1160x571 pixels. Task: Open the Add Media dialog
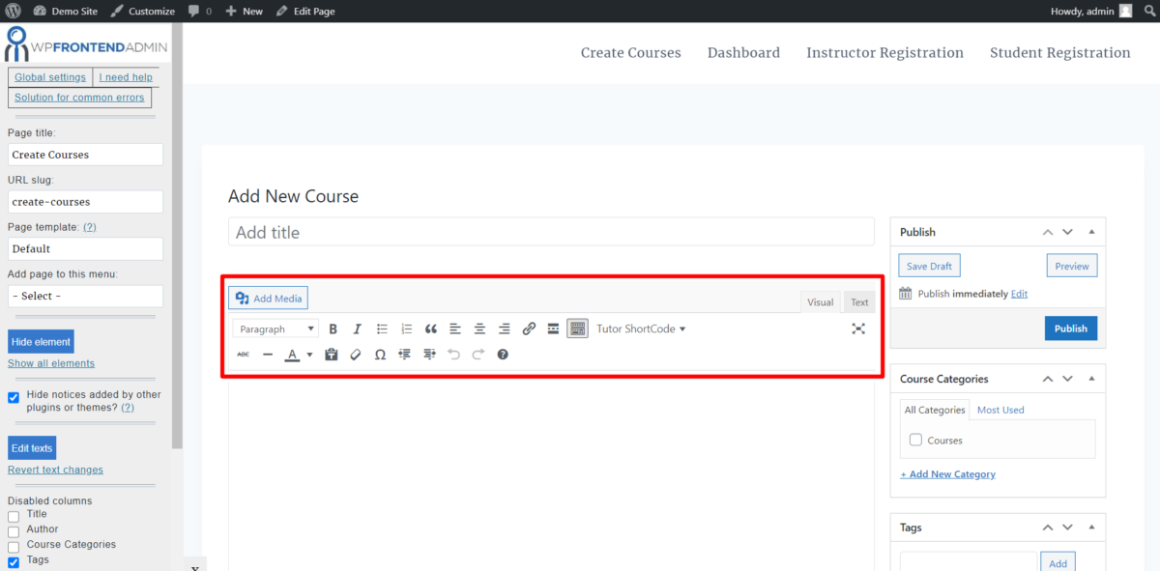point(268,298)
